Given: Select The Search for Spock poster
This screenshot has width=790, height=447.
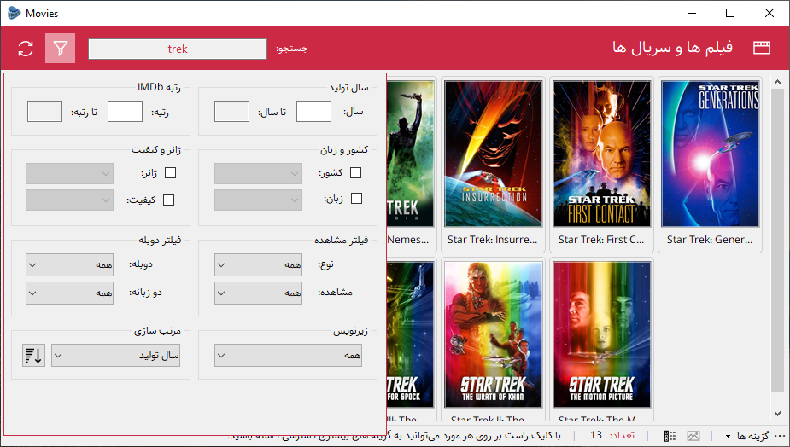Looking at the screenshot, I should click(x=410, y=334).
